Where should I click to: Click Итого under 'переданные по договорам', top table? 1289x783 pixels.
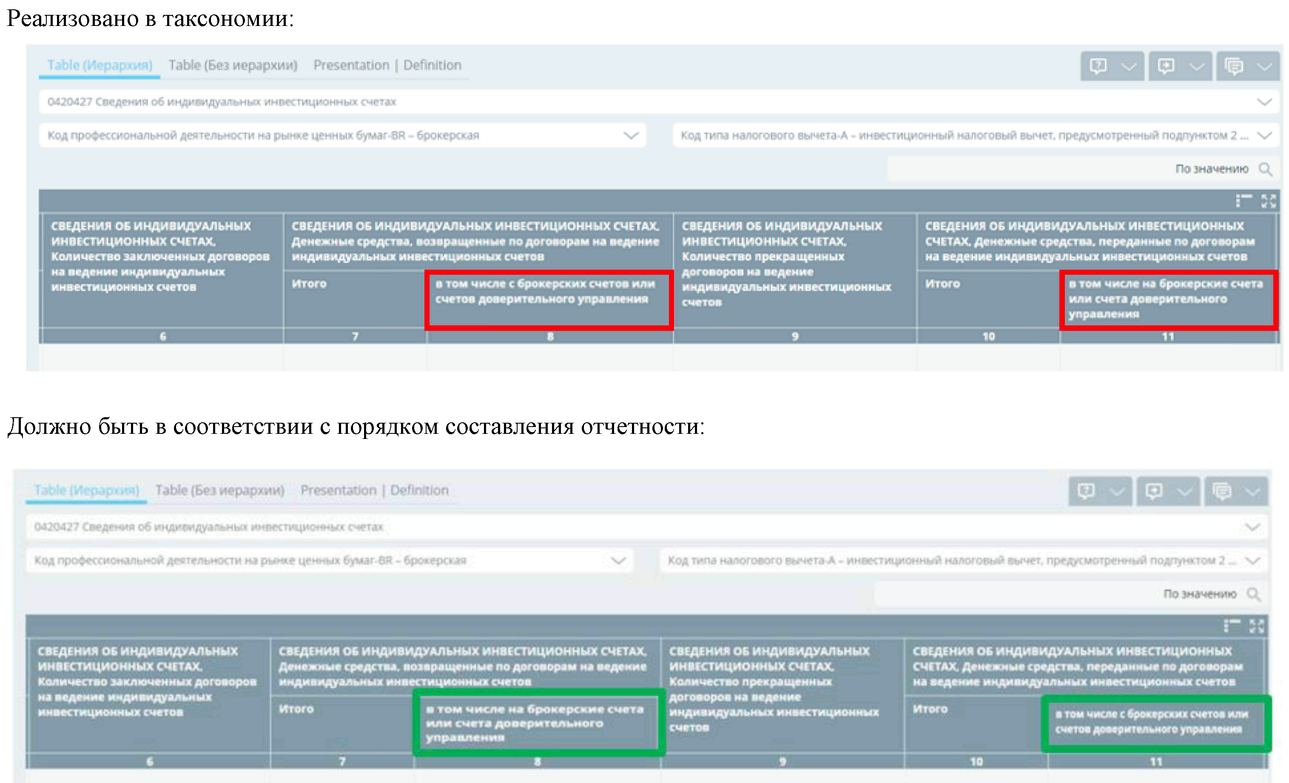(x=942, y=284)
